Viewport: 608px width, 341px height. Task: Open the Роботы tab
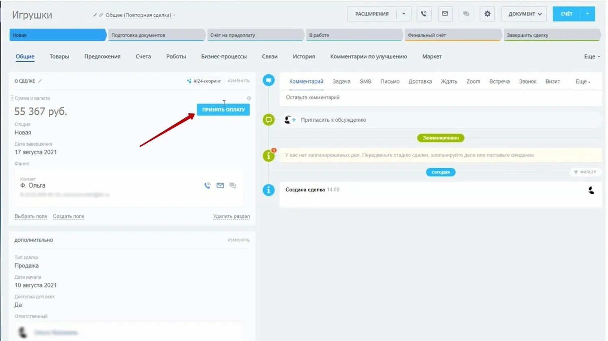[x=176, y=56]
